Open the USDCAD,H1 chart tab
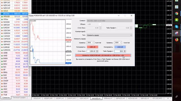Screen dimensions: 181x101 coord(84,98)
